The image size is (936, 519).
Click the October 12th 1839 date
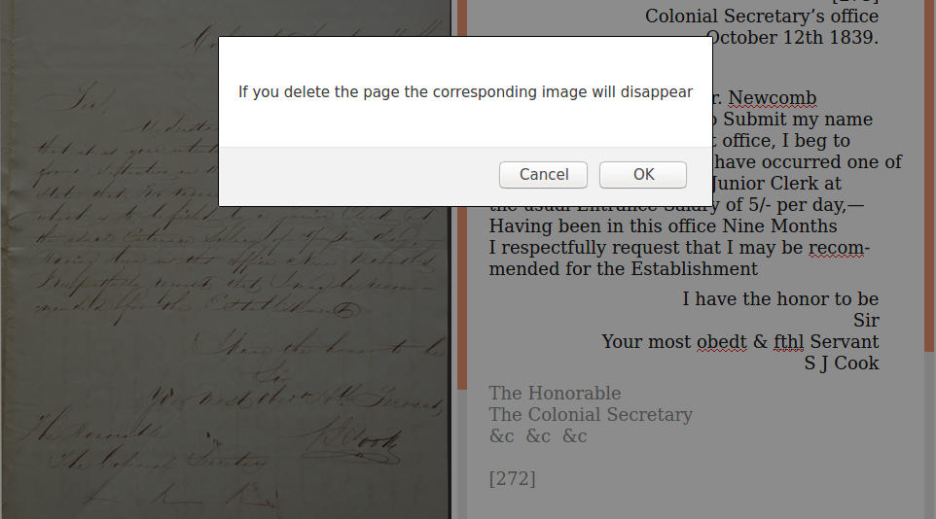[x=793, y=38]
